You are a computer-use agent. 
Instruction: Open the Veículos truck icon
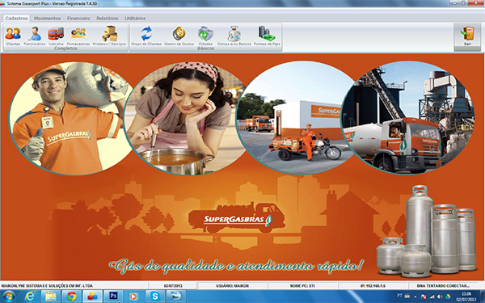pyautogui.click(x=56, y=36)
